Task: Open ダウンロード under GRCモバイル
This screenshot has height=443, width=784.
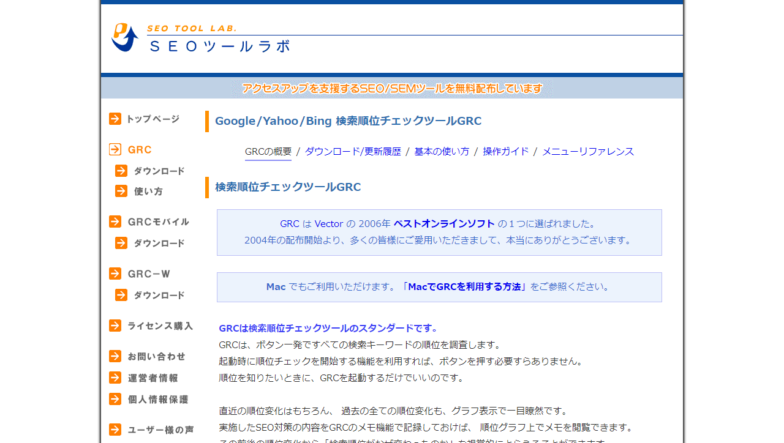Action: coord(159,244)
